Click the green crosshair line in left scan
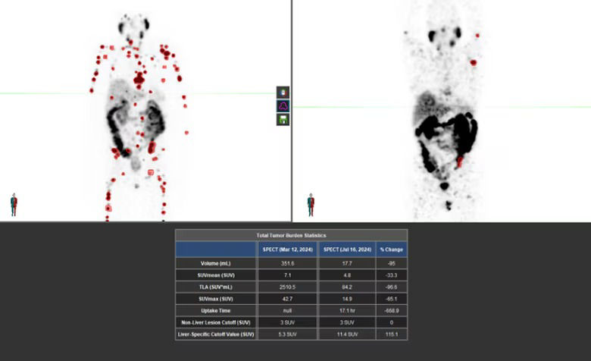 45,94
